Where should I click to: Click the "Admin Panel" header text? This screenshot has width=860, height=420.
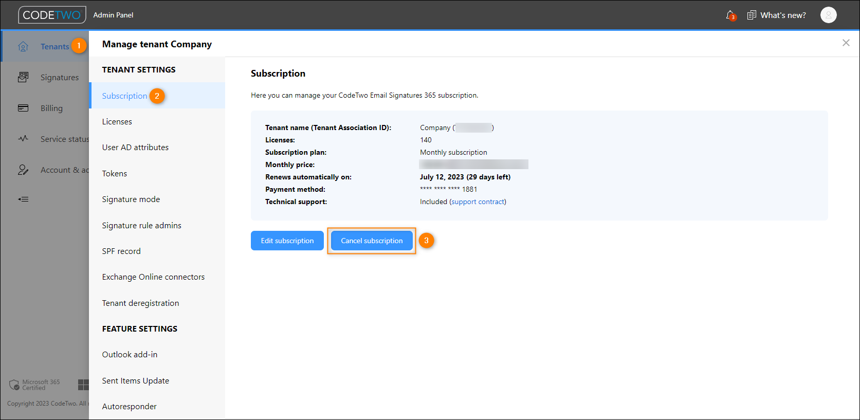[x=113, y=15]
